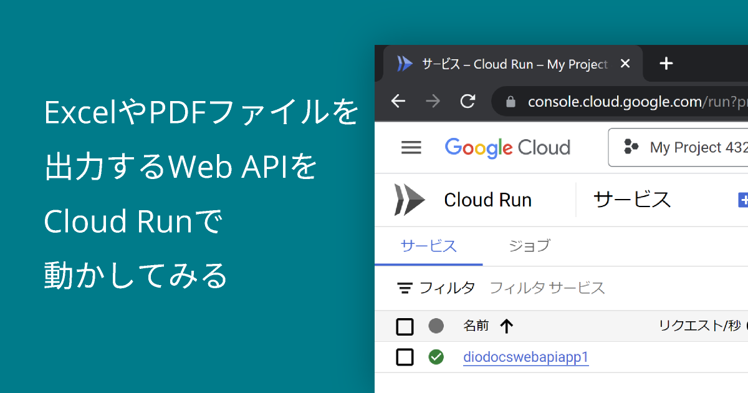Image resolution: width=748 pixels, height=393 pixels.
Task: Reload the page with the refresh icon
Action: coord(467,101)
